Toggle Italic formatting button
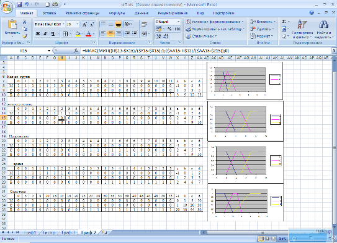This screenshot has height=243, width=337. pyautogui.click(x=45, y=33)
